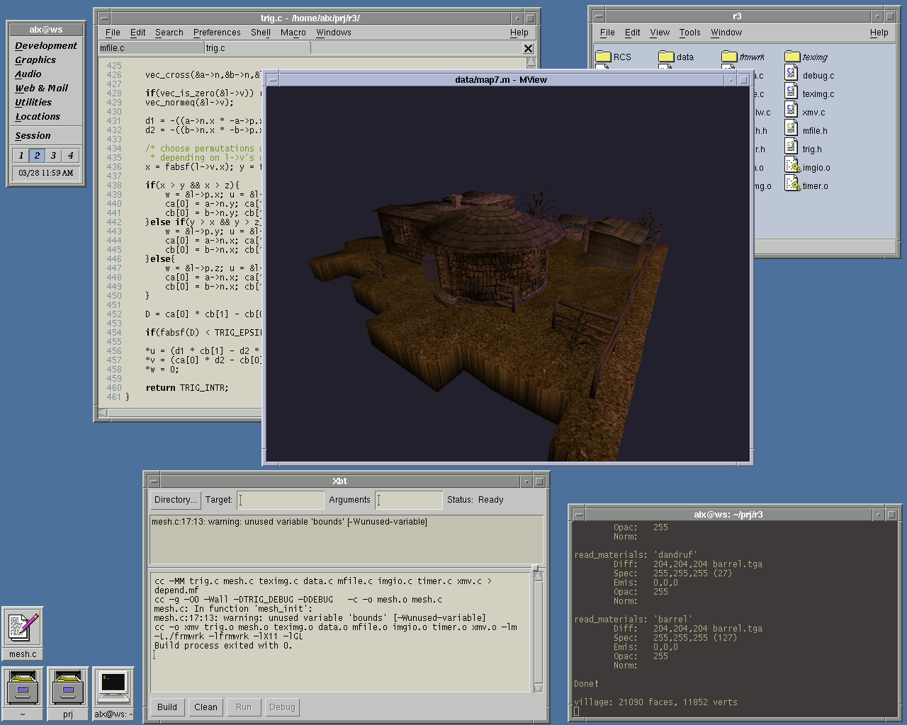Click the Build button in Xbt
Screen dimensions: 907x725
167,707
